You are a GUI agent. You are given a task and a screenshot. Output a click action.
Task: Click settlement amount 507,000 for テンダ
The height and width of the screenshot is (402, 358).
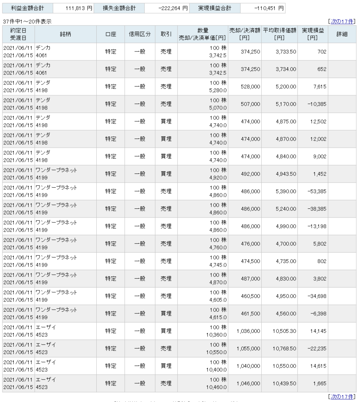pos(250,104)
